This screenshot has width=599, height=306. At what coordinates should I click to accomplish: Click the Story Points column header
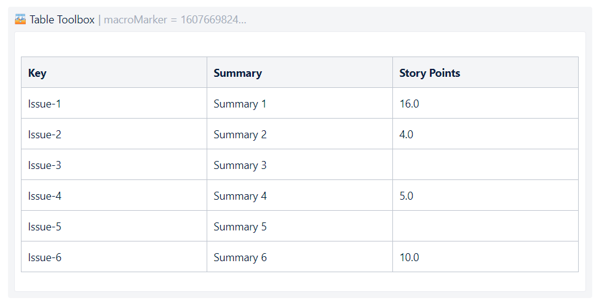(485, 73)
